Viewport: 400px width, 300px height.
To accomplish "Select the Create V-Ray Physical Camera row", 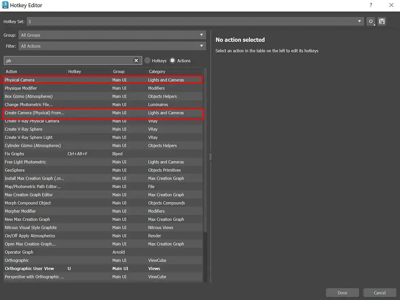I will click(x=103, y=121).
